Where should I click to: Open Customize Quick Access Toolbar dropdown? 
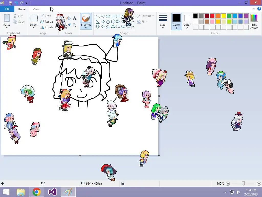tap(26, 3)
